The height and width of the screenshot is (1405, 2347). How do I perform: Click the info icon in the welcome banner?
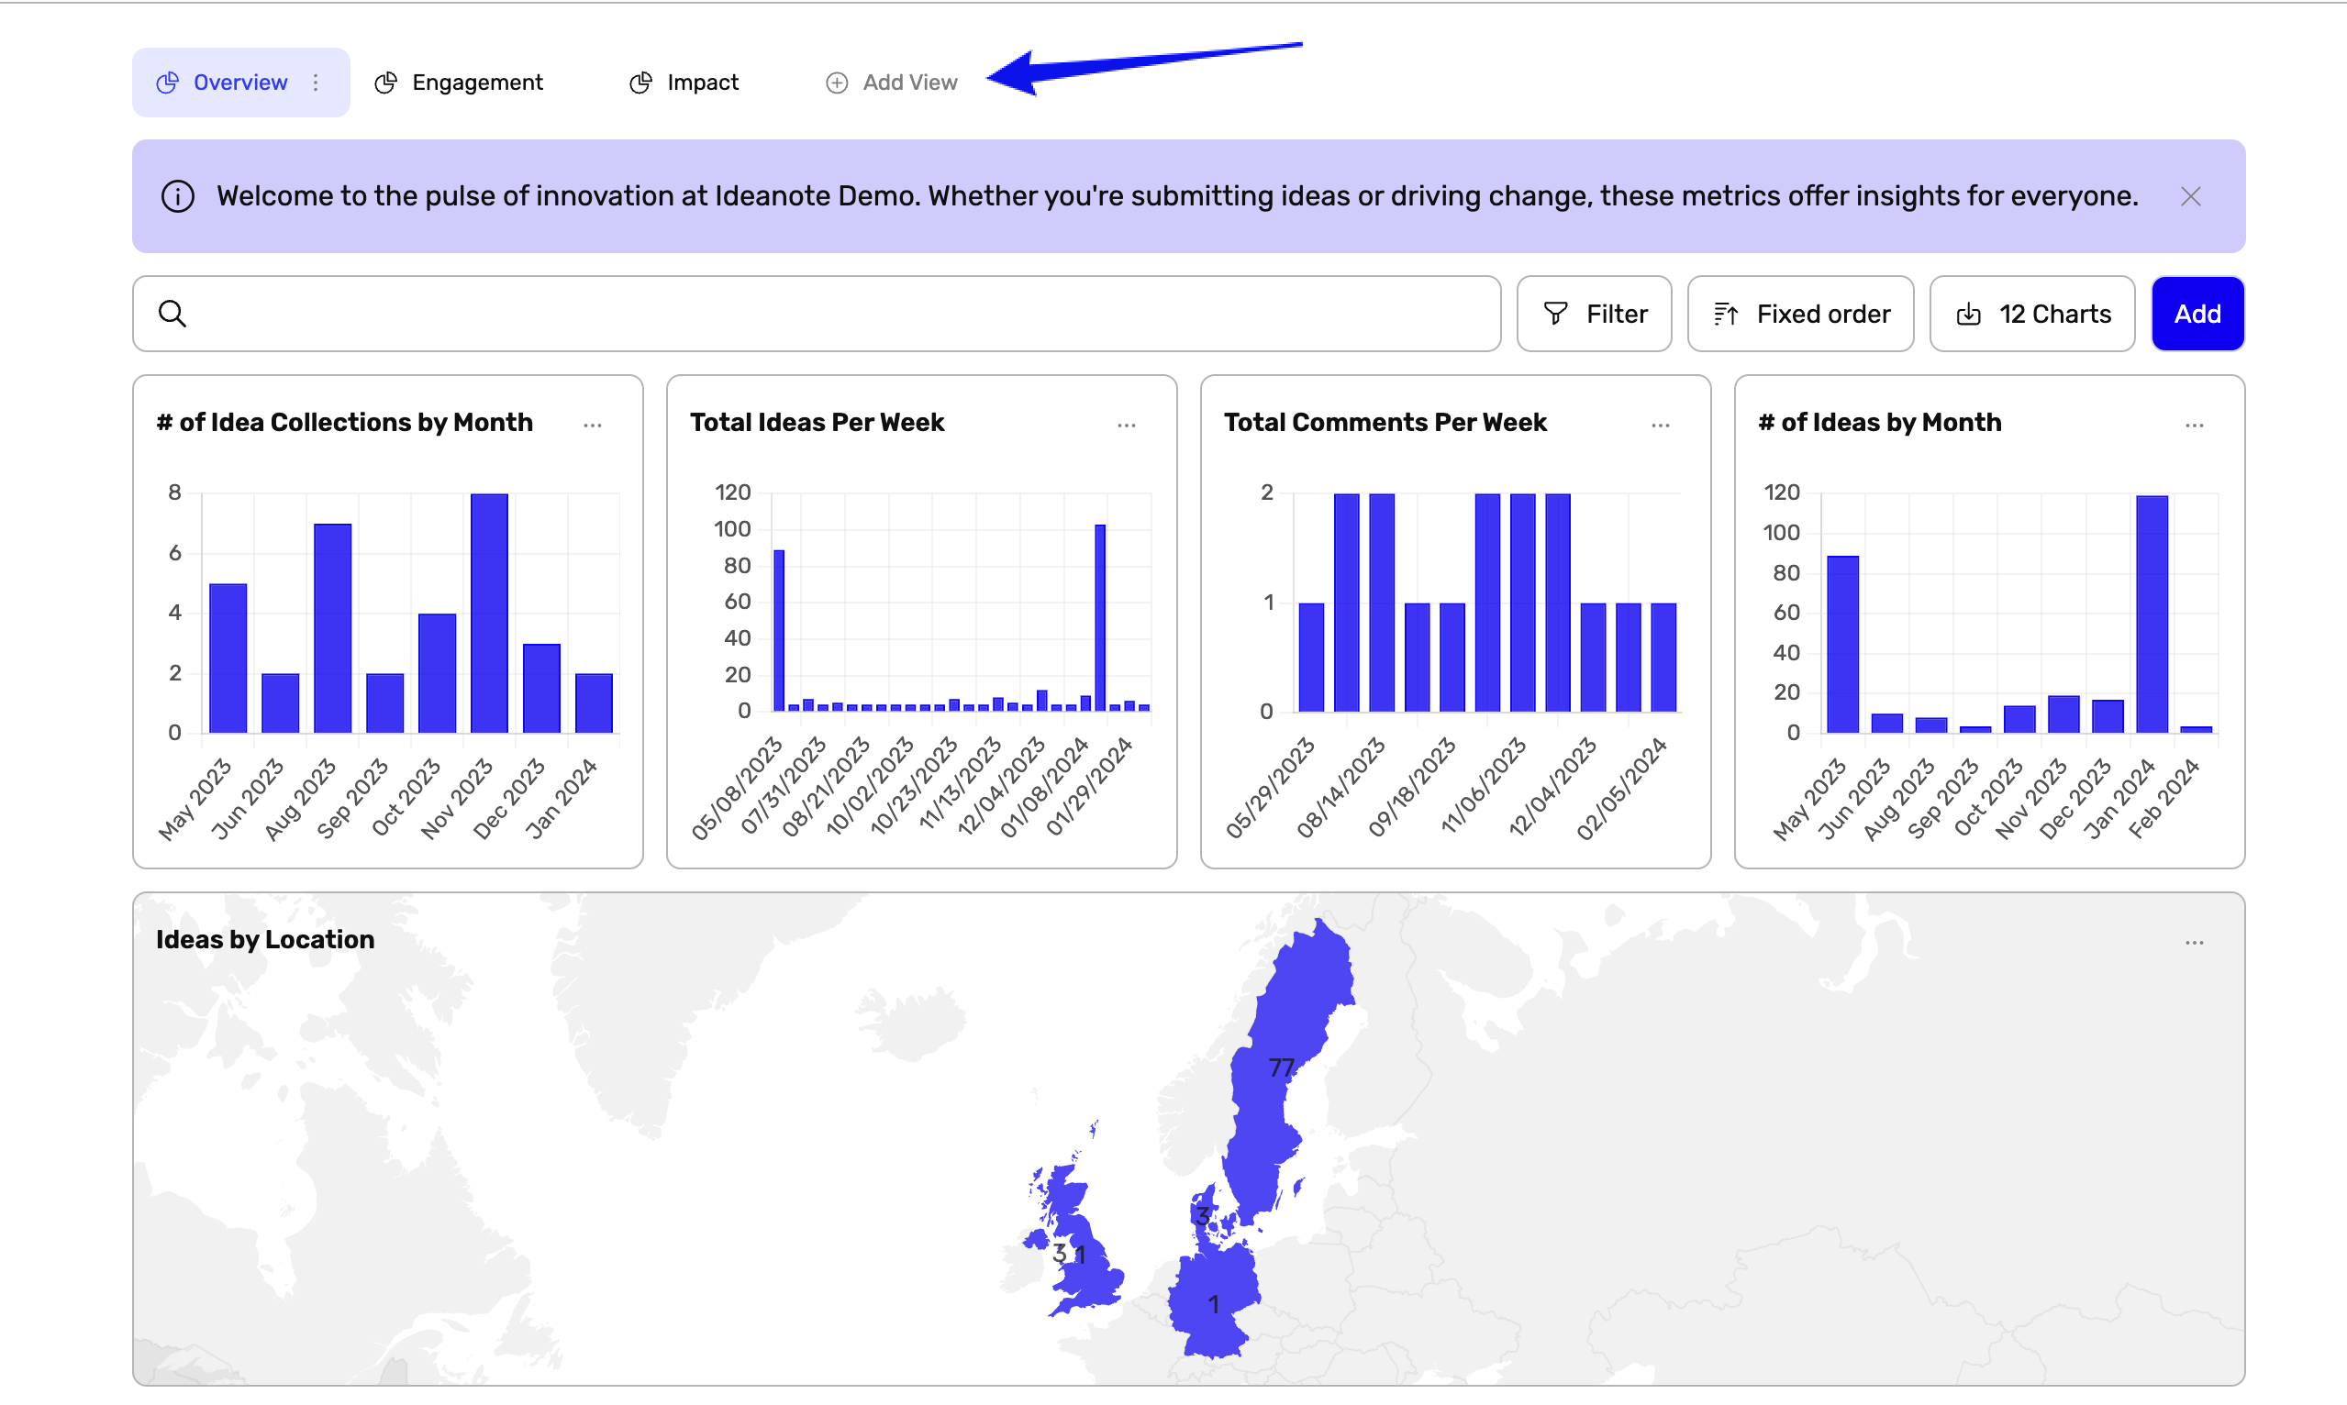pyautogui.click(x=177, y=196)
